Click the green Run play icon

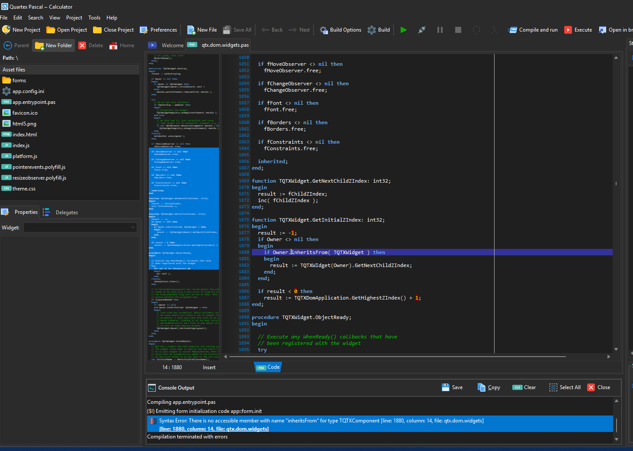pyautogui.click(x=403, y=30)
